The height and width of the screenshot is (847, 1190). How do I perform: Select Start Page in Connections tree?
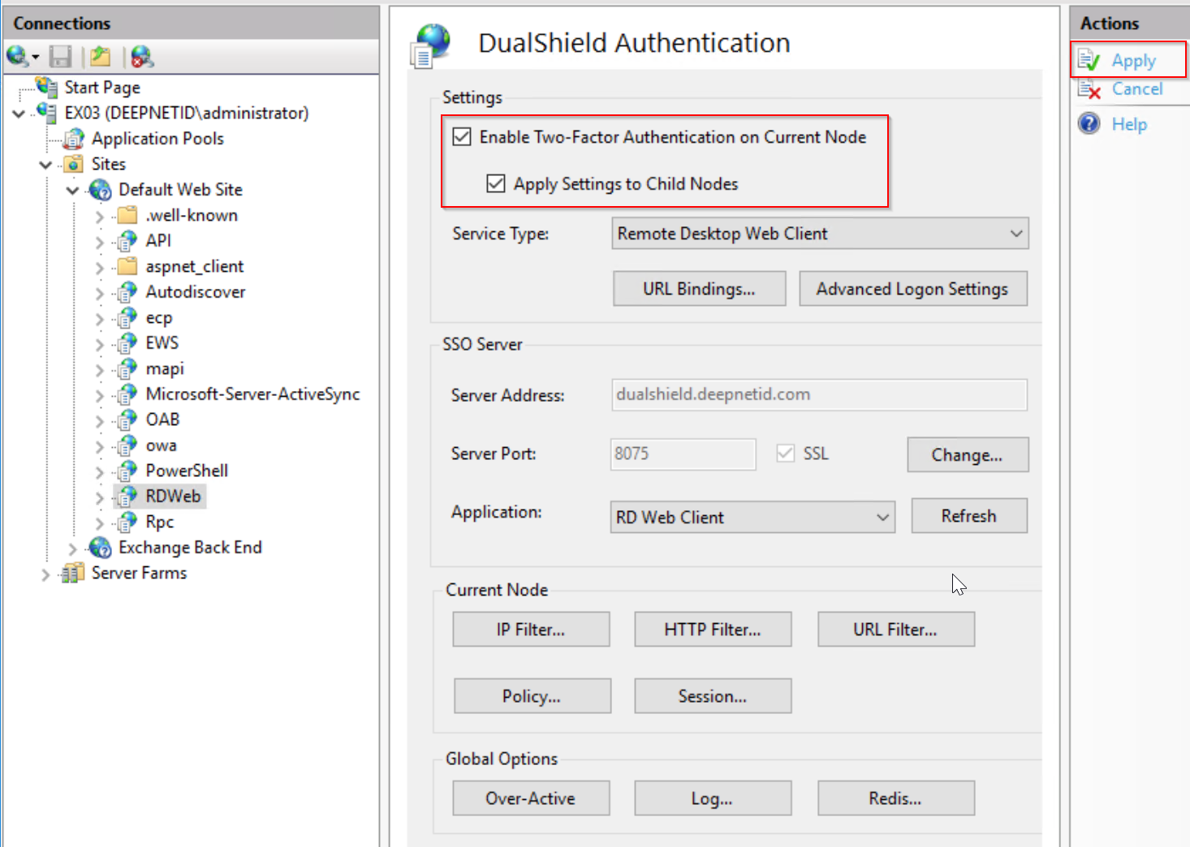102,88
